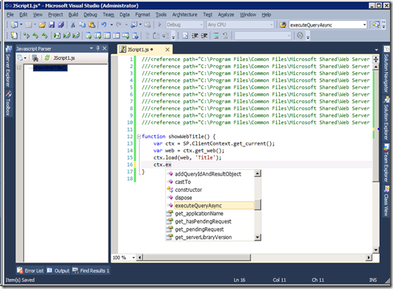Click the IntelliSense list scroll down arrow
The width and height of the screenshot is (393, 289).
257,237
